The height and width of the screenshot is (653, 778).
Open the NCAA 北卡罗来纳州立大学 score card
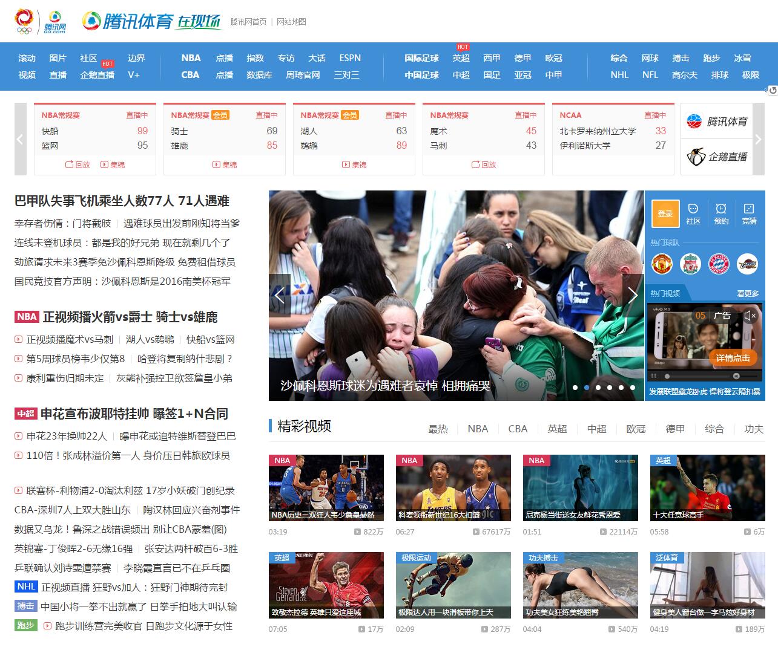pyautogui.click(x=613, y=139)
